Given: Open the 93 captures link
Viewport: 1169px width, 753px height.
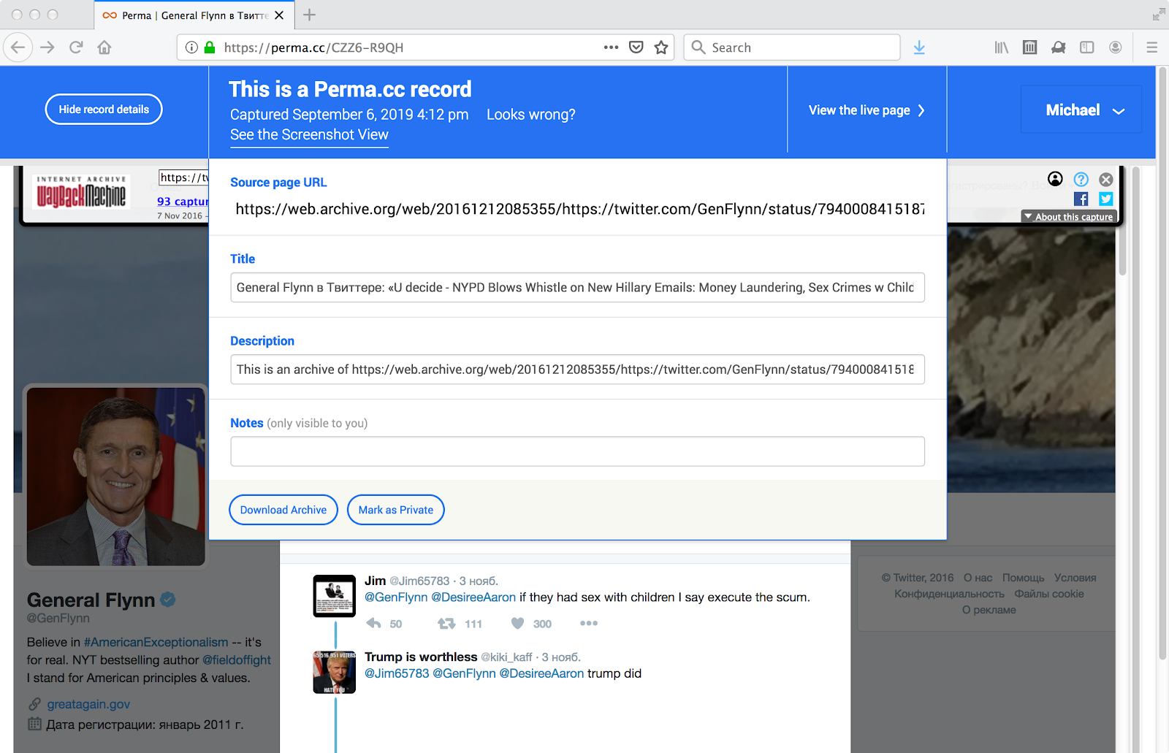Looking at the screenshot, I should click(x=183, y=202).
